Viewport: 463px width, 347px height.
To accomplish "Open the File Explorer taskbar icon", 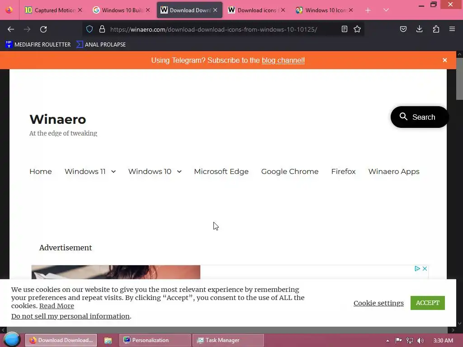I will click(108, 340).
